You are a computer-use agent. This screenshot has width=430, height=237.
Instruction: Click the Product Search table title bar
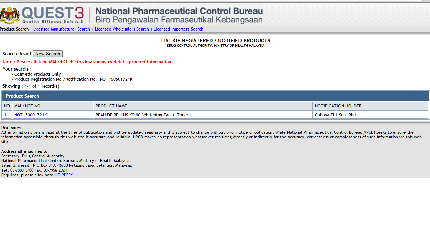tap(216, 96)
